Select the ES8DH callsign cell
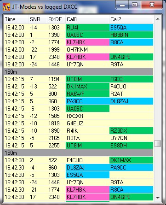The width and height of the screenshot is (166, 205). (131, 146)
